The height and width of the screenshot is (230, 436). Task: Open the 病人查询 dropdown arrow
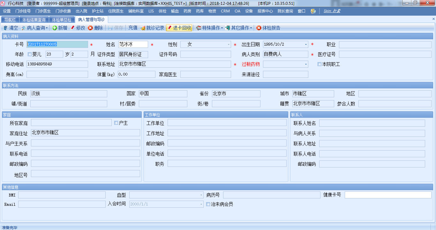(47, 28)
